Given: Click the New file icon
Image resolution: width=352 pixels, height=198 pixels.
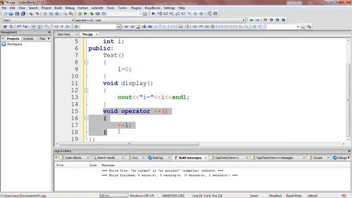Looking at the screenshot, I should [5, 14].
